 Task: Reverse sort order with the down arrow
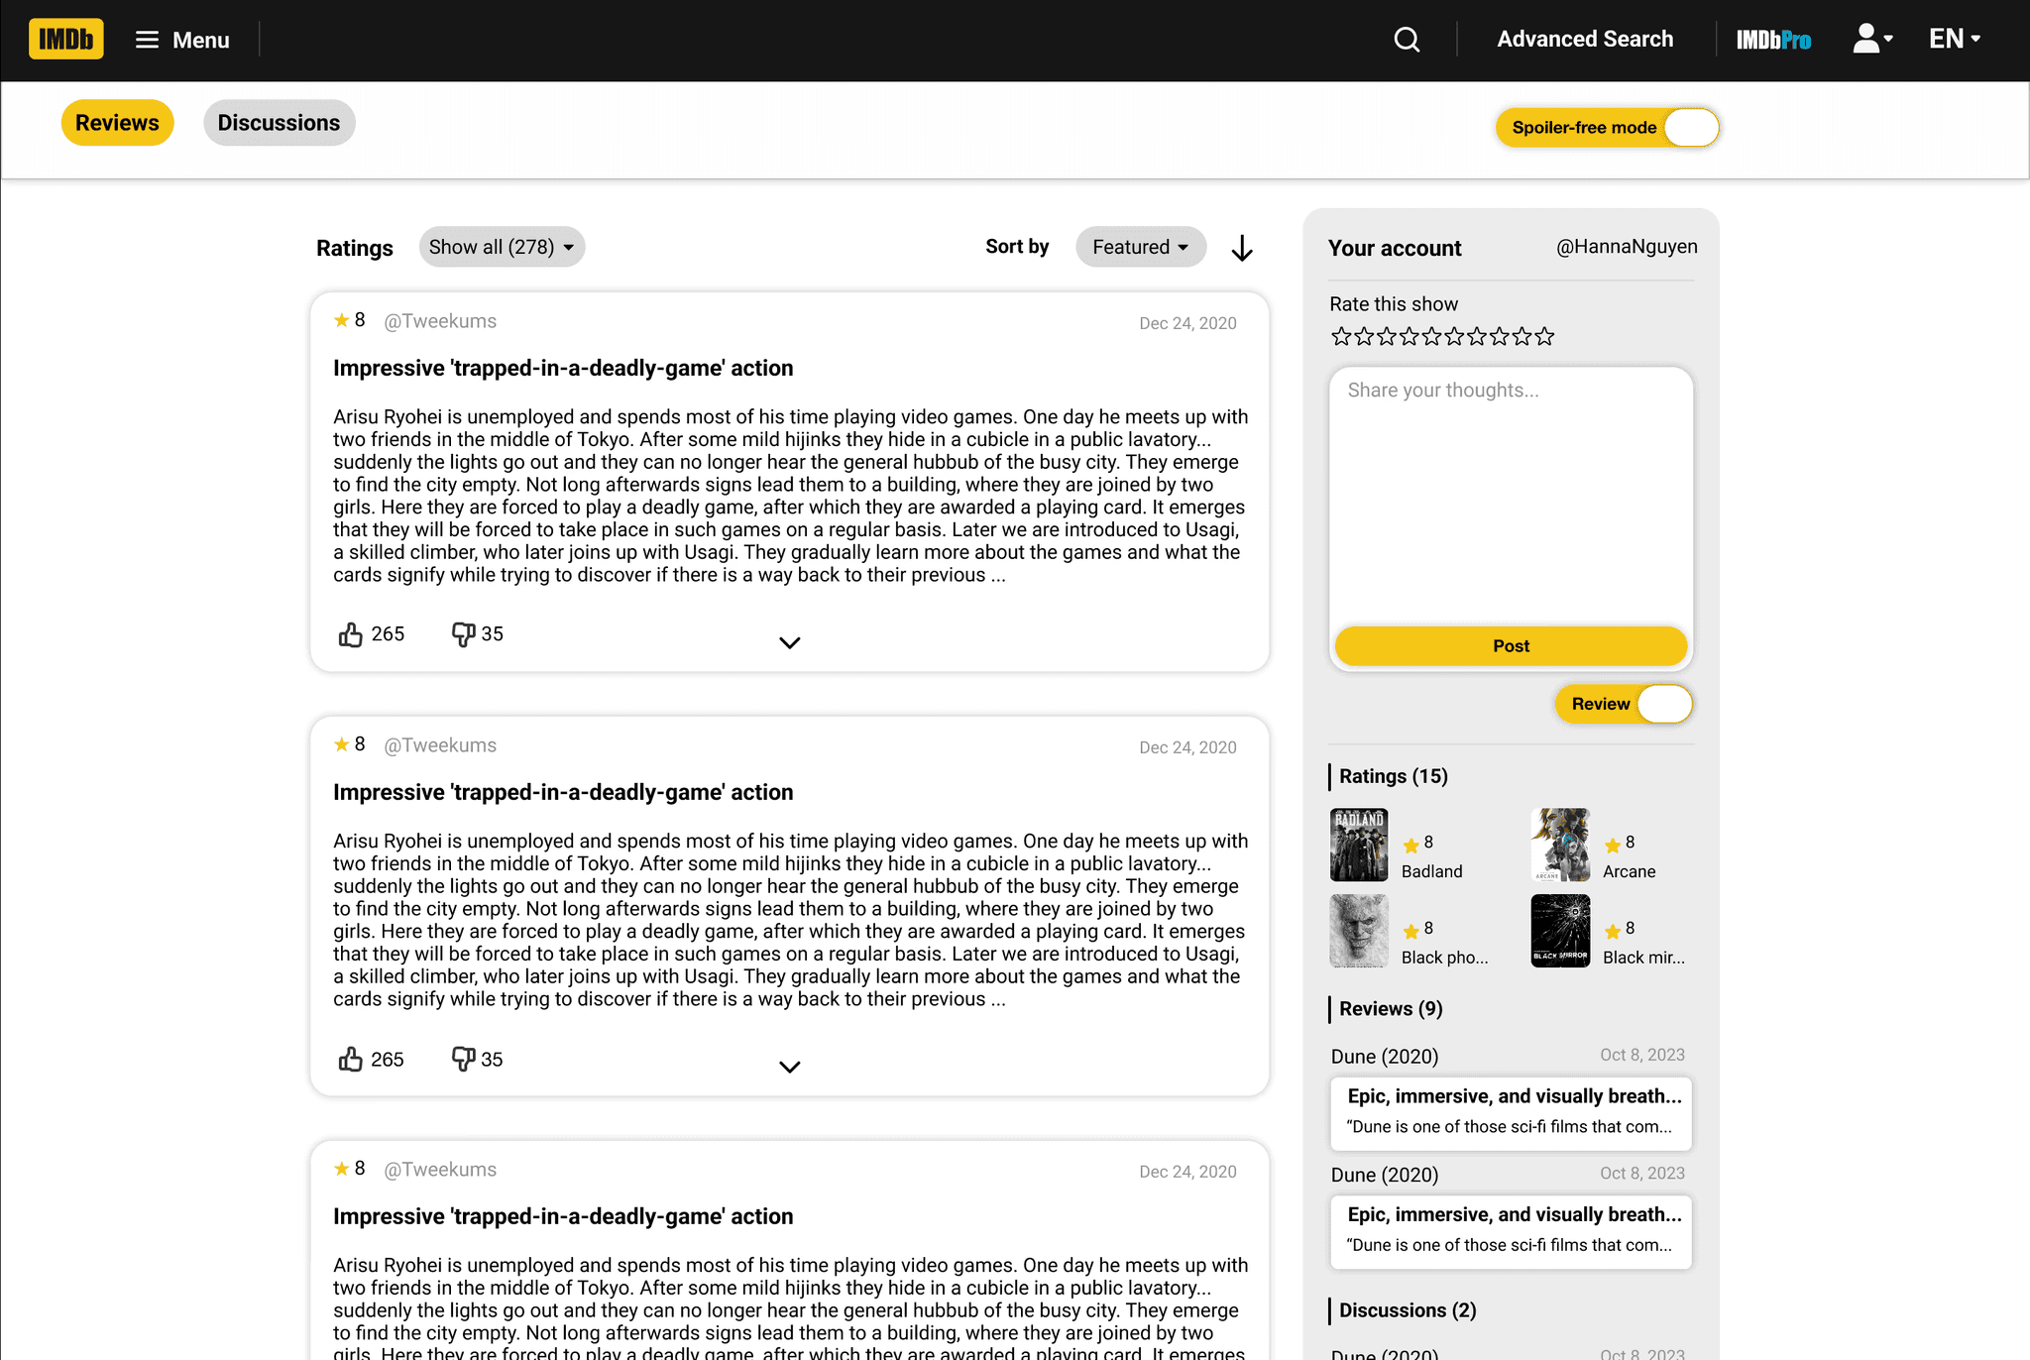[x=1242, y=248]
